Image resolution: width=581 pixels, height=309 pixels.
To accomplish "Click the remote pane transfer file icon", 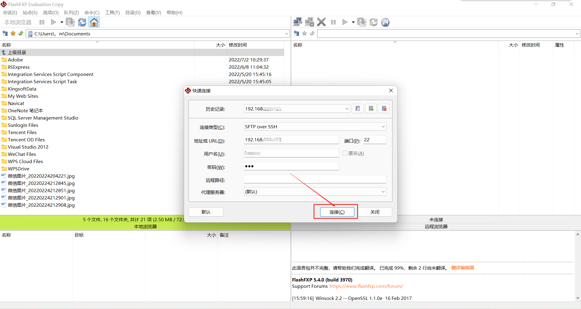I will pyautogui.click(x=362, y=22).
